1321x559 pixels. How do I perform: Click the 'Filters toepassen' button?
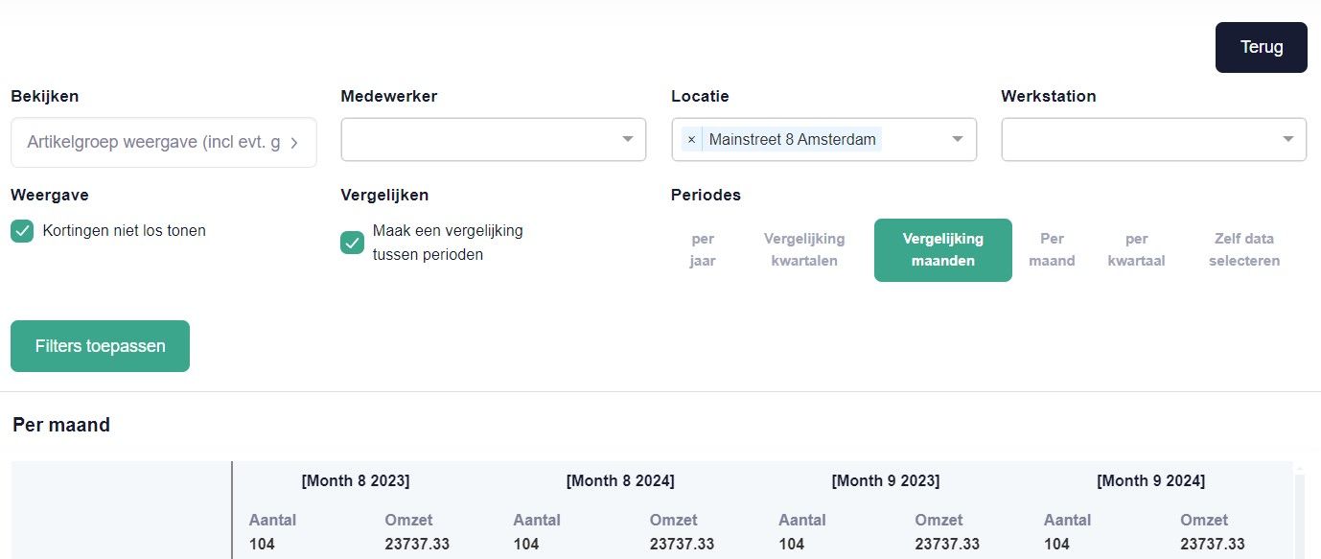click(x=100, y=346)
